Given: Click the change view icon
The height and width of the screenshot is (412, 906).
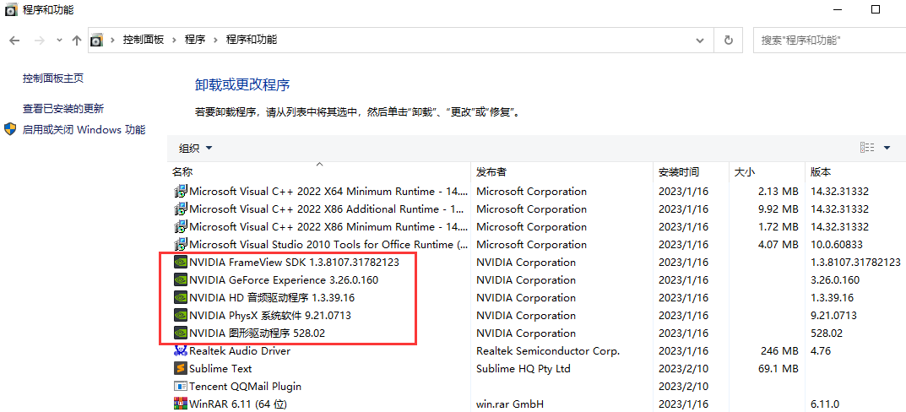Looking at the screenshot, I should pos(866,148).
